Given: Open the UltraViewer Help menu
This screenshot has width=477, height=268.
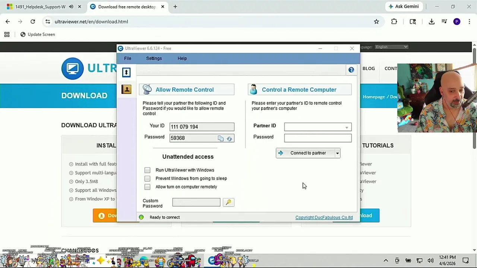Looking at the screenshot, I should coord(182,58).
